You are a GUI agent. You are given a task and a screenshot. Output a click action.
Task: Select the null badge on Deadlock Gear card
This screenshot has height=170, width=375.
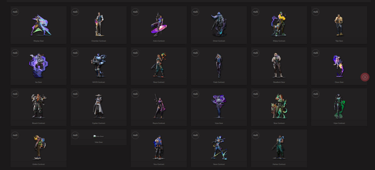(255, 53)
